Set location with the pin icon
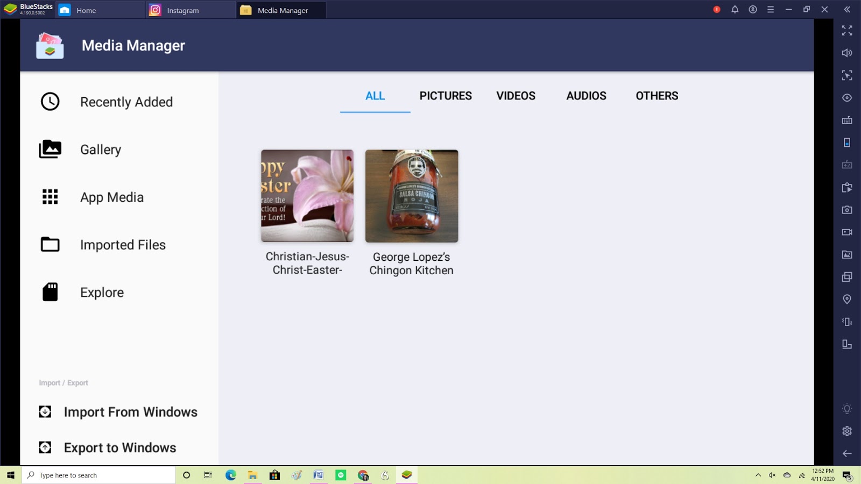The image size is (861, 484). point(847,299)
